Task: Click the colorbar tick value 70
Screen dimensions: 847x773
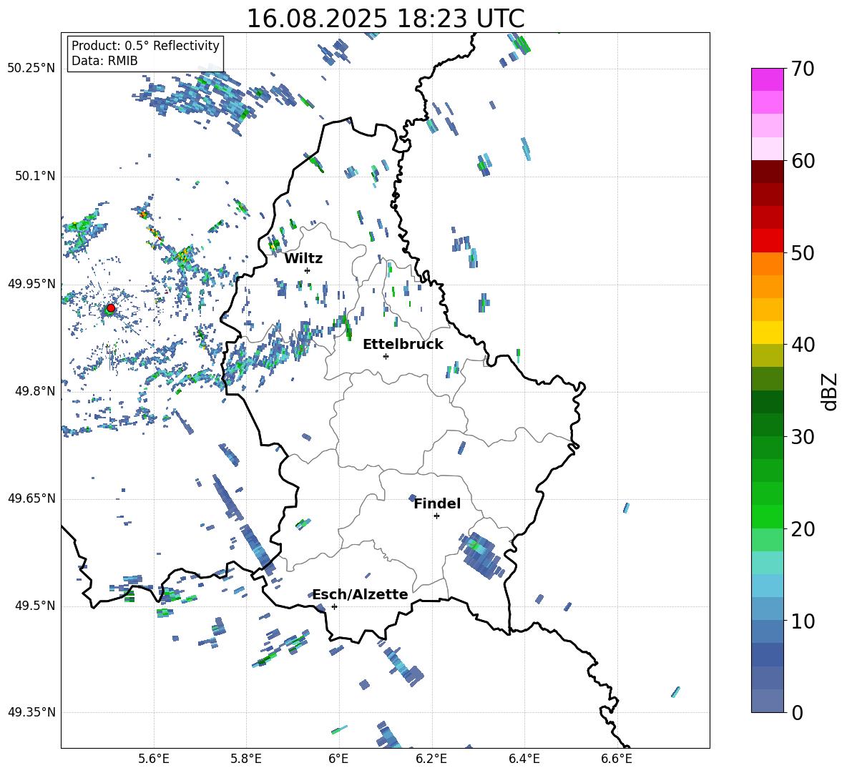Action: point(803,69)
